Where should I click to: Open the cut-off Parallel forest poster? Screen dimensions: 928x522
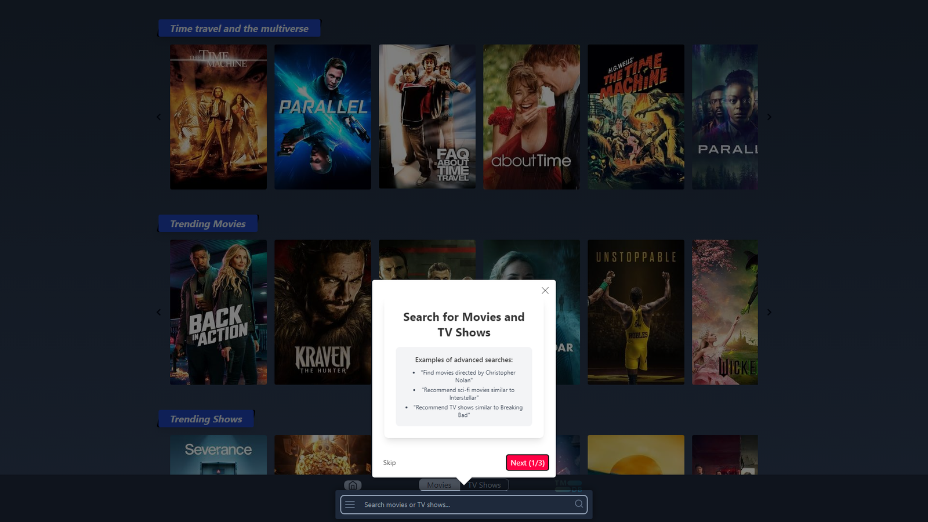(x=725, y=117)
